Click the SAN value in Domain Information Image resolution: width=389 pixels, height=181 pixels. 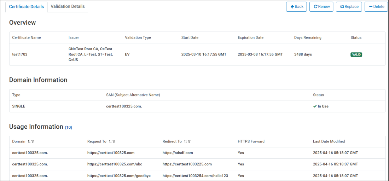124,106
